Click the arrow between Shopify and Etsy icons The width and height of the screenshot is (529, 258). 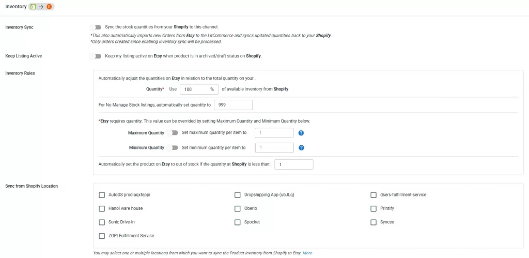click(x=41, y=7)
